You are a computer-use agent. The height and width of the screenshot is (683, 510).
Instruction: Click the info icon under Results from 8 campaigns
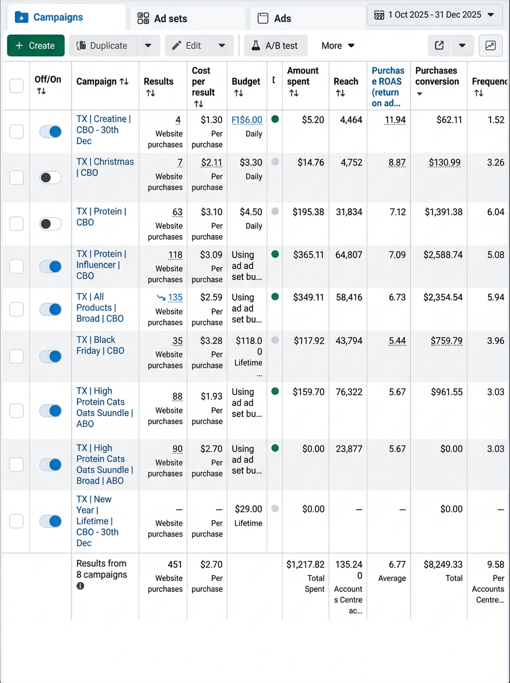pyautogui.click(x=80, y=586)
